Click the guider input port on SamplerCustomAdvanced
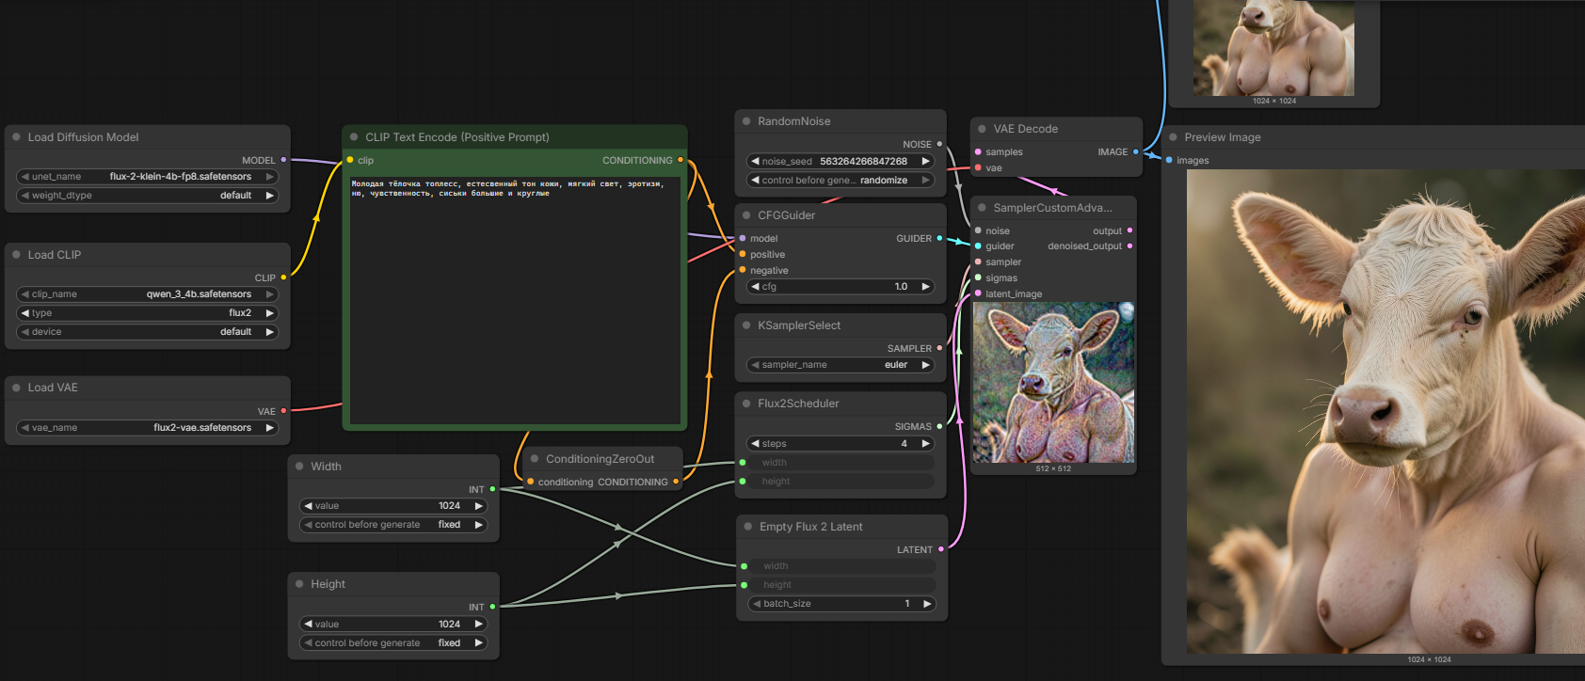The width and height of the screenshot is (1585, 681). click(x=978, y=246)
